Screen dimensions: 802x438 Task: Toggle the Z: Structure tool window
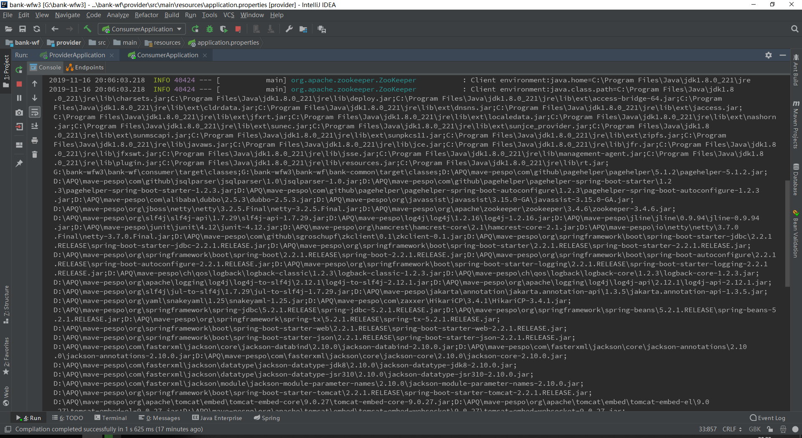coord(6,305)
